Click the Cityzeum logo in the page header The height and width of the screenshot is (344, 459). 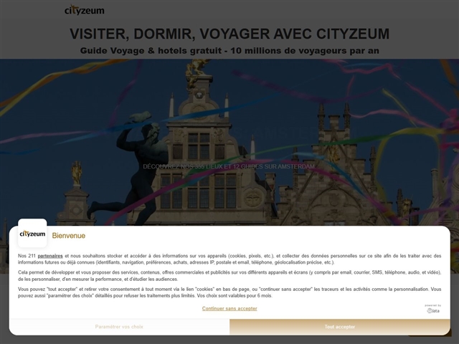click(x=85, y=10)
